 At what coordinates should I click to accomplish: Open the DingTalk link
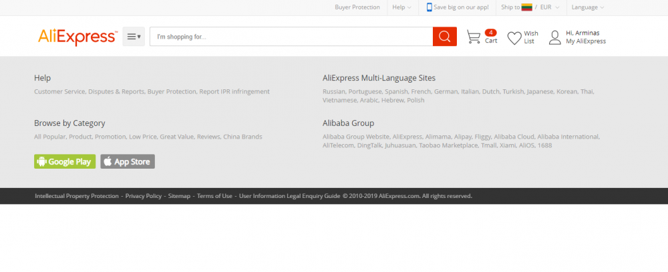pyautogui.click(x=369, y=145)
